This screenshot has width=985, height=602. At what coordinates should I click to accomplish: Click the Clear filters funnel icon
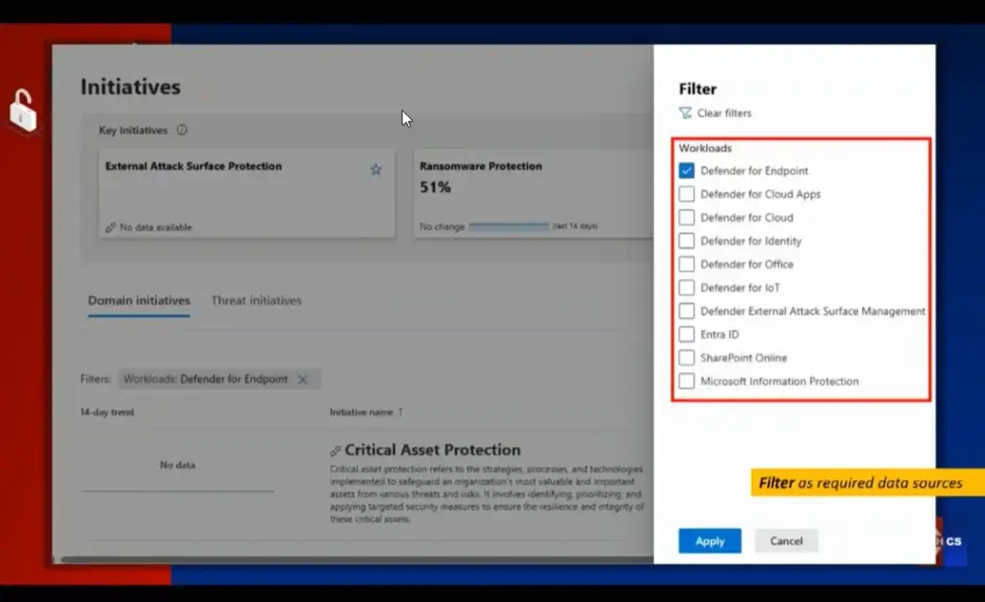[685, 113]
